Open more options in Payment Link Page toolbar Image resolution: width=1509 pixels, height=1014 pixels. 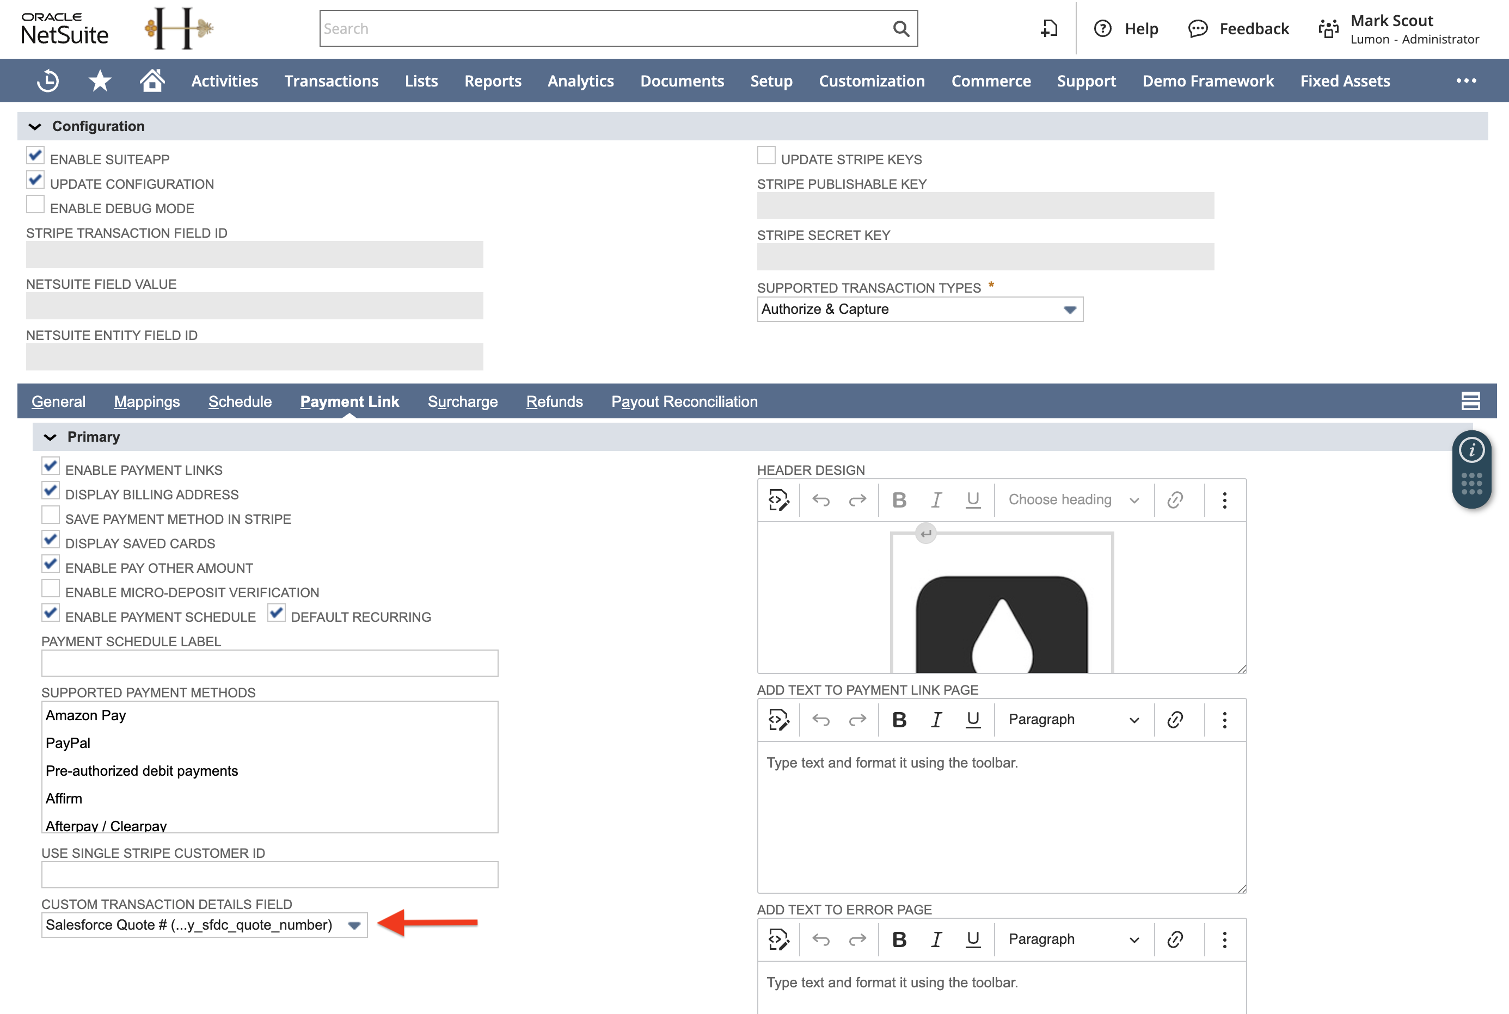1224,720
